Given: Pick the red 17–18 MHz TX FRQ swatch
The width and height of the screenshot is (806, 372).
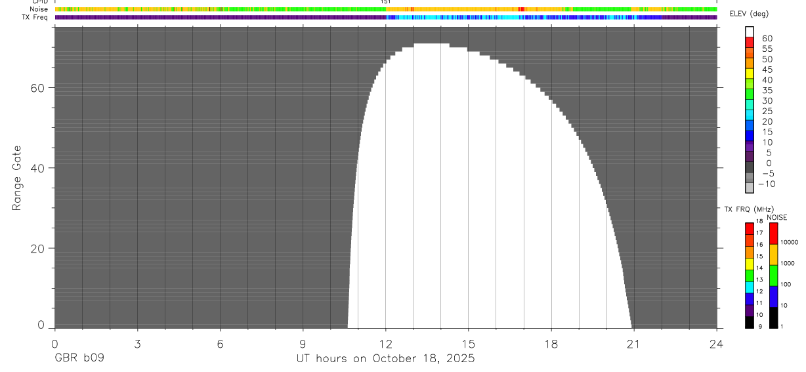Looking at the screenshot, I should (x=750, y=228).
